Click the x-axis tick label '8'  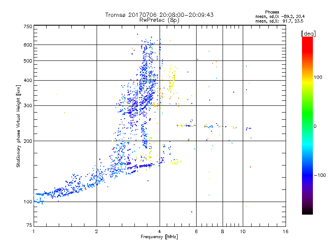coord(223,231)
